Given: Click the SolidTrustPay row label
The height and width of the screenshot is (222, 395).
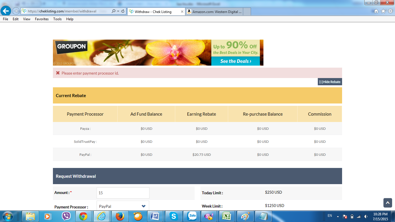Looking at the screenshot, I should pyautogui.click(x=85, y=142).
